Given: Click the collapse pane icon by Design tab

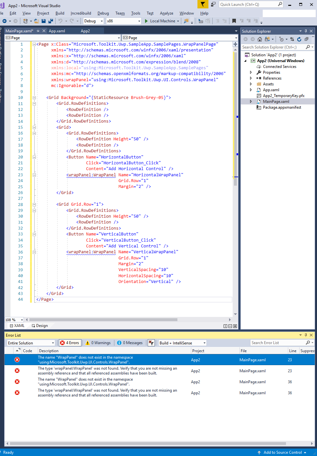Looking at the screenshot, I should (x=235, y=326).
